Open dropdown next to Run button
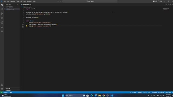 point(168,5)
